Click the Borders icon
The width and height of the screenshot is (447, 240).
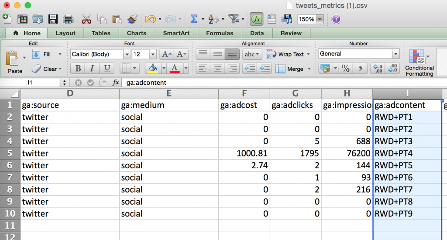coord(126,69)
